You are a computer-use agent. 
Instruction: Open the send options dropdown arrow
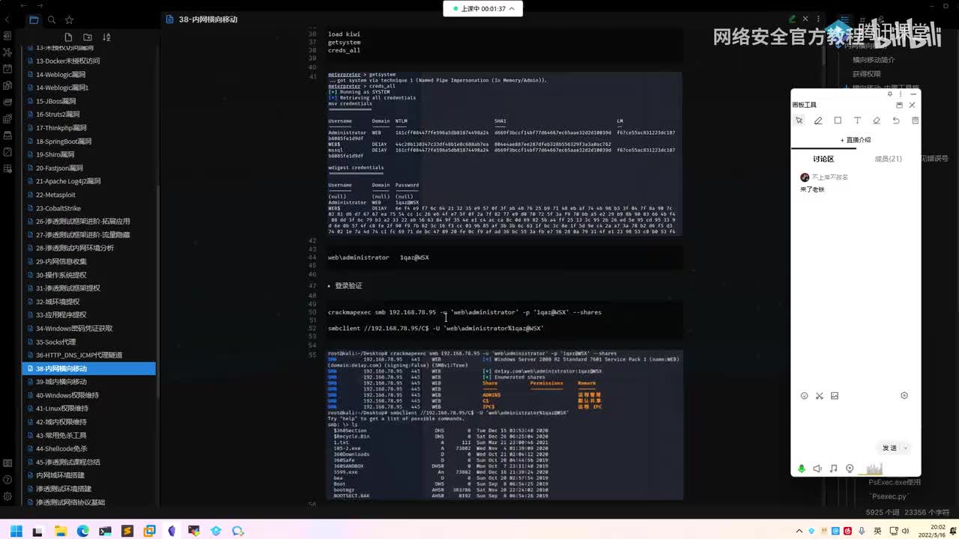(x=906, y=448)
